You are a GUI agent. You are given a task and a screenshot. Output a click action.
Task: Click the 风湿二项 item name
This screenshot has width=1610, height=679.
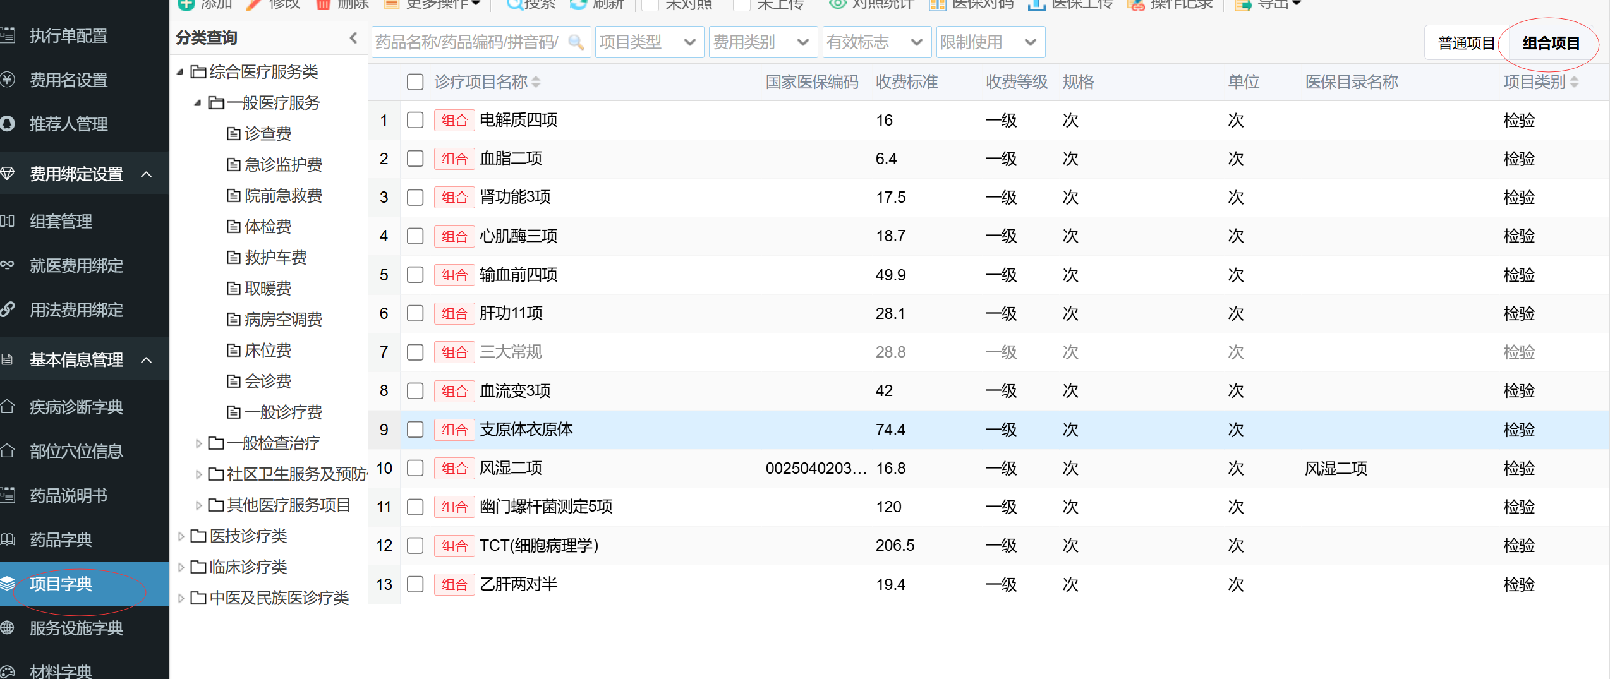511,468
